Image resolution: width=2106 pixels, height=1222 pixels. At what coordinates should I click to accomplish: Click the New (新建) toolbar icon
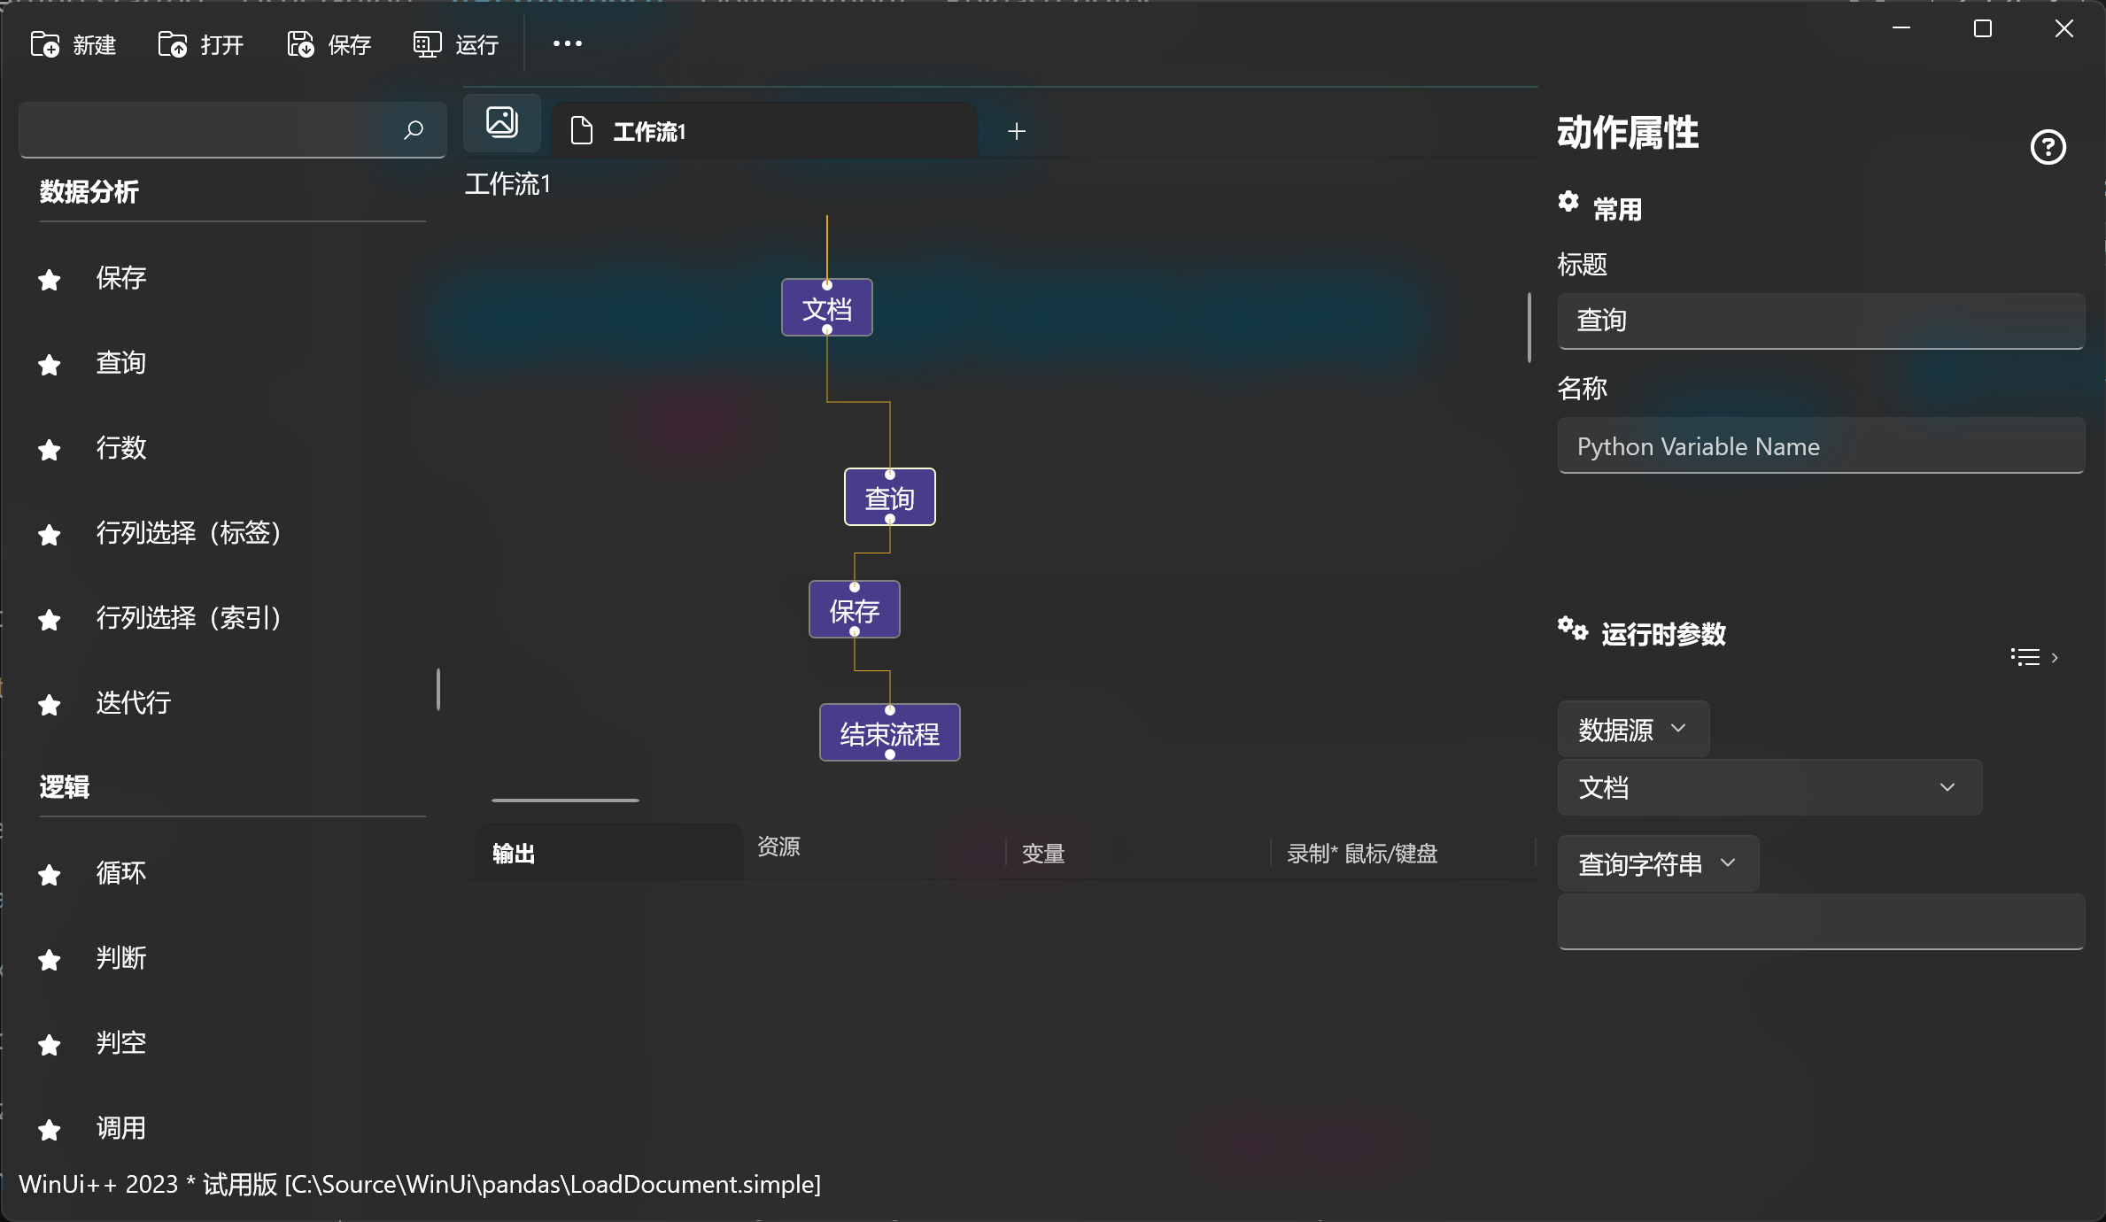pyautogui.click(x=45, y=44)
